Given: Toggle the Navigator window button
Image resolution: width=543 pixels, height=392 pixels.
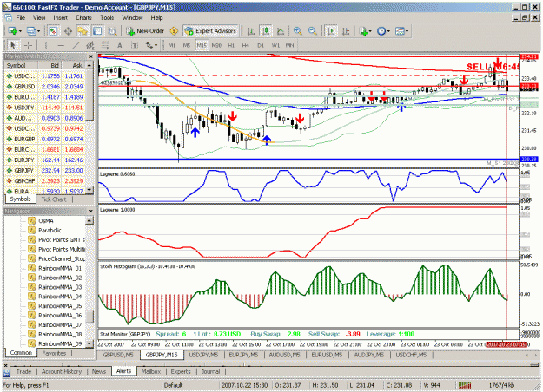Looking at the screenshot, I should [x=83, y=31].
